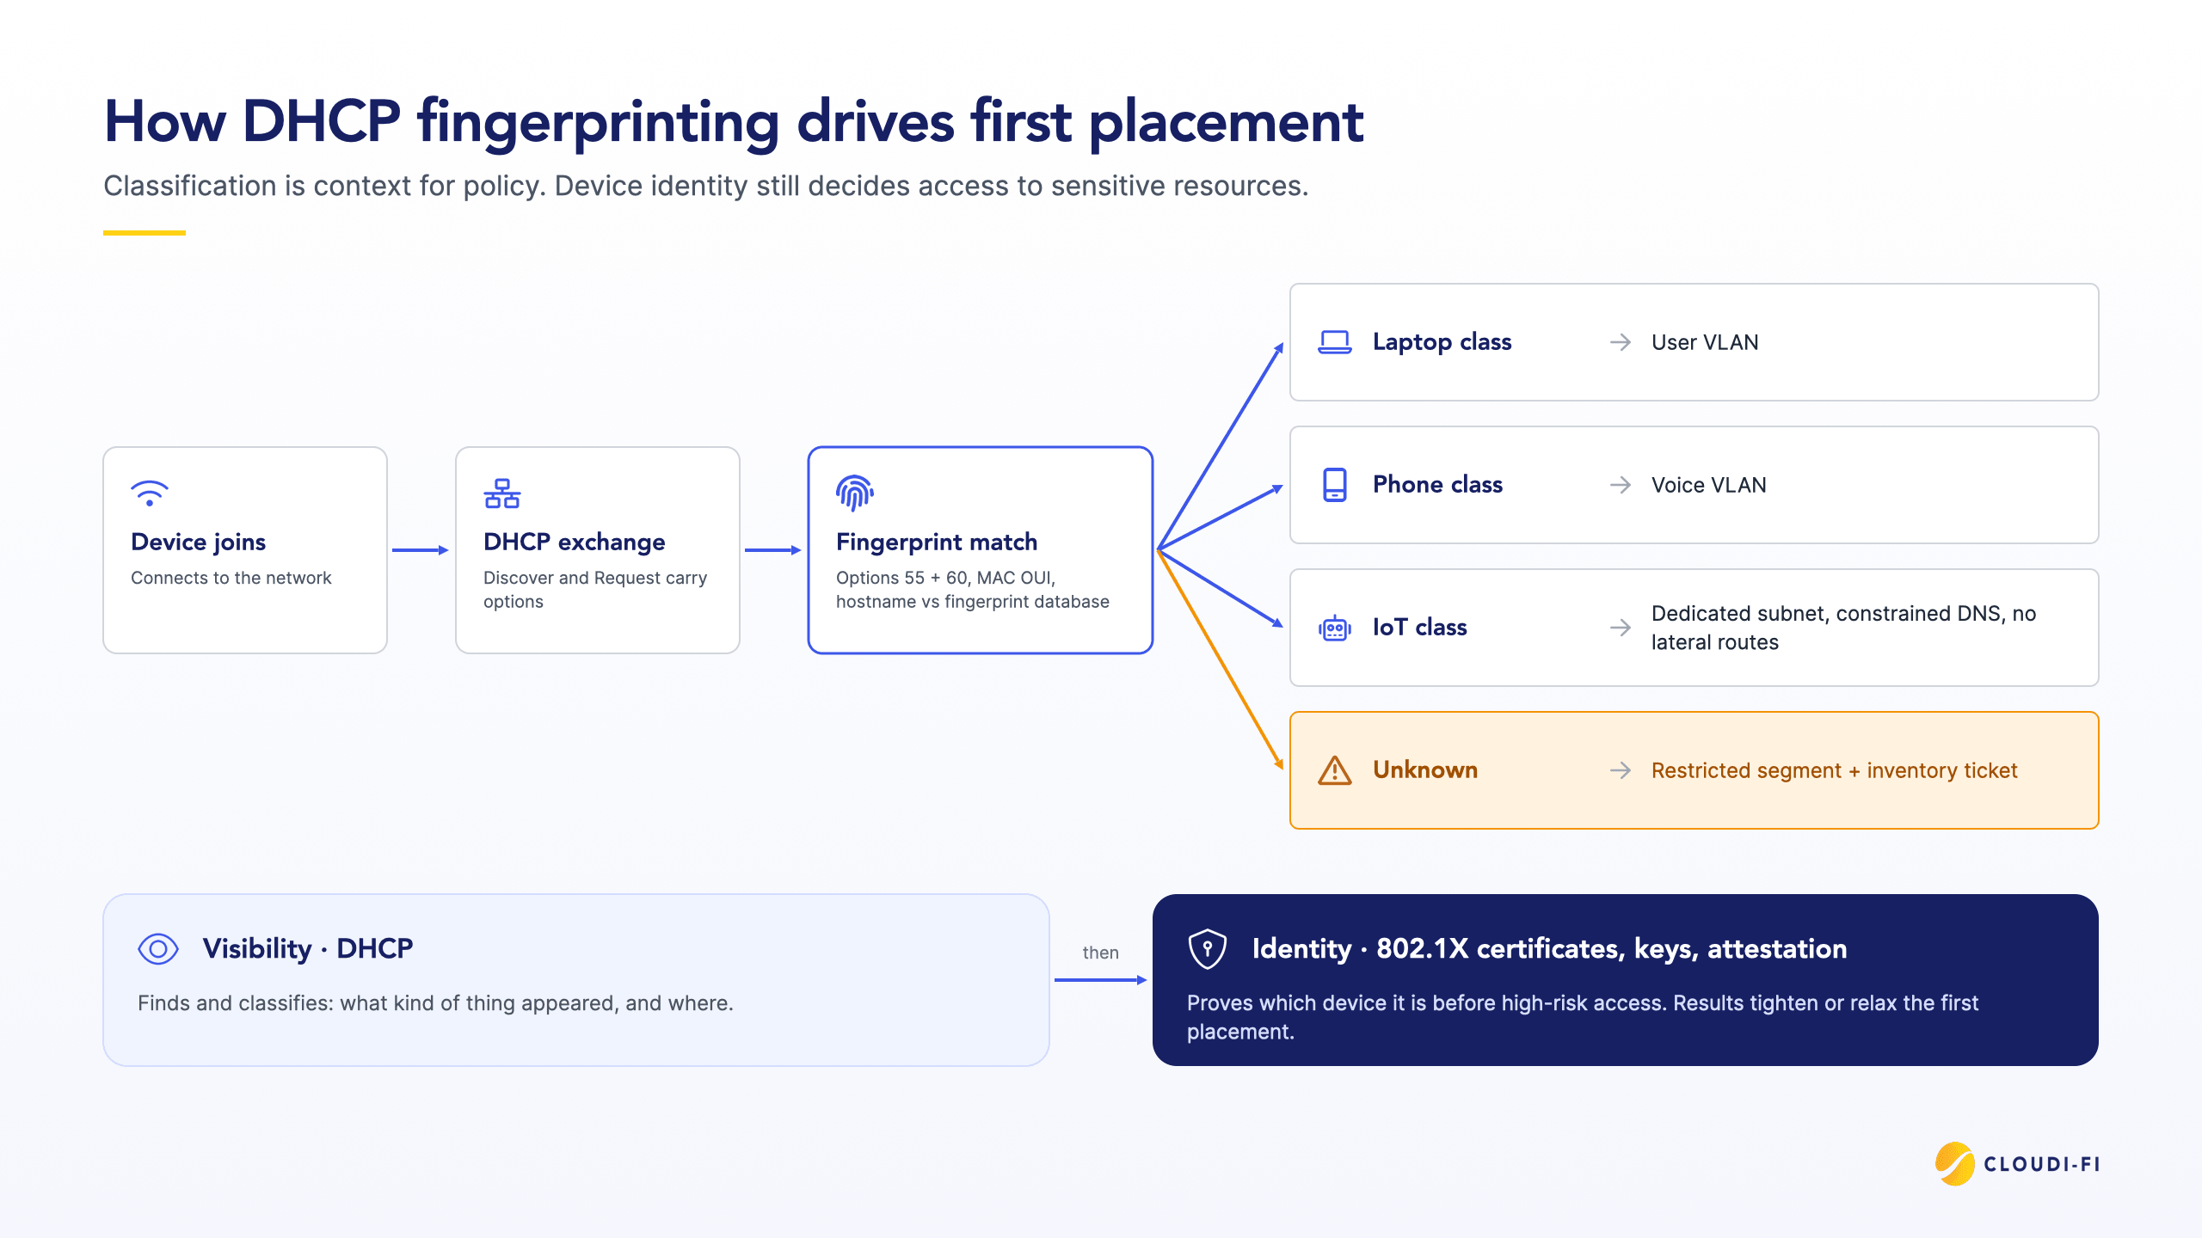Click the arrow icon before Dedicated subnet text
The width and height of the screenshot is (2202, 1238).
pos(1621,628)
